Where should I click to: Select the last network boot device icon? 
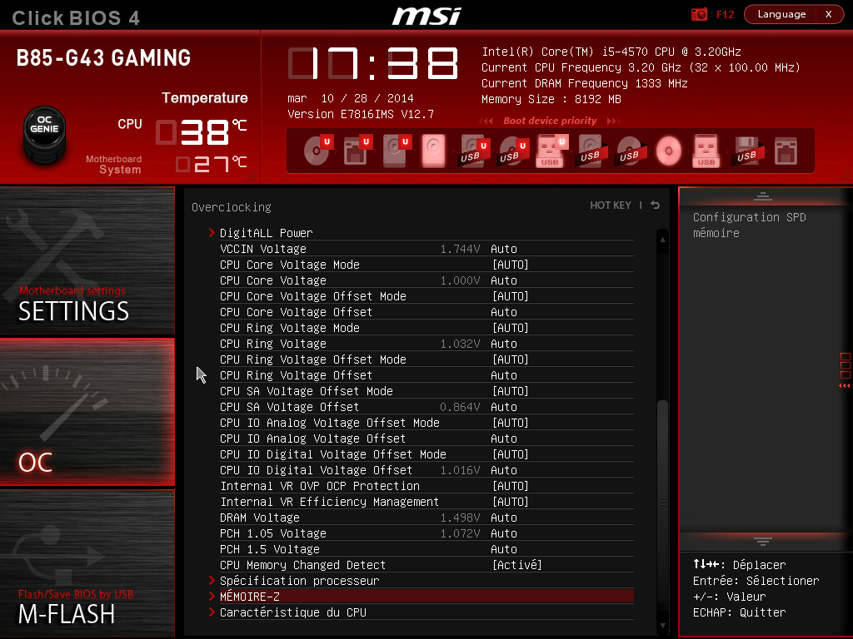click(x=786, y=151)
